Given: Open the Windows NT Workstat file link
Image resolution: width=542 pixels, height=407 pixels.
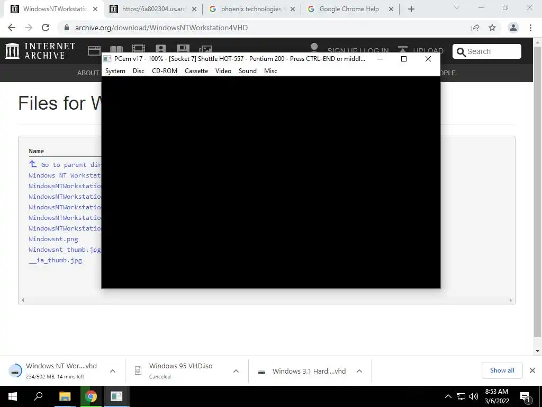Looking at the screenshot, I should click(x=65, y=175).
